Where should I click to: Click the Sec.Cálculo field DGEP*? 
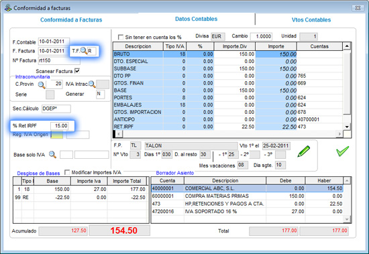click(56, 109)
